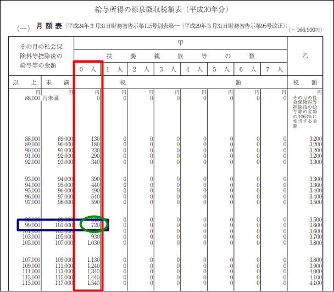The height and width of the screenshot is (292, 334).
Task: Click tax amount 390 in 0人 column
Action: click(96, 179)
